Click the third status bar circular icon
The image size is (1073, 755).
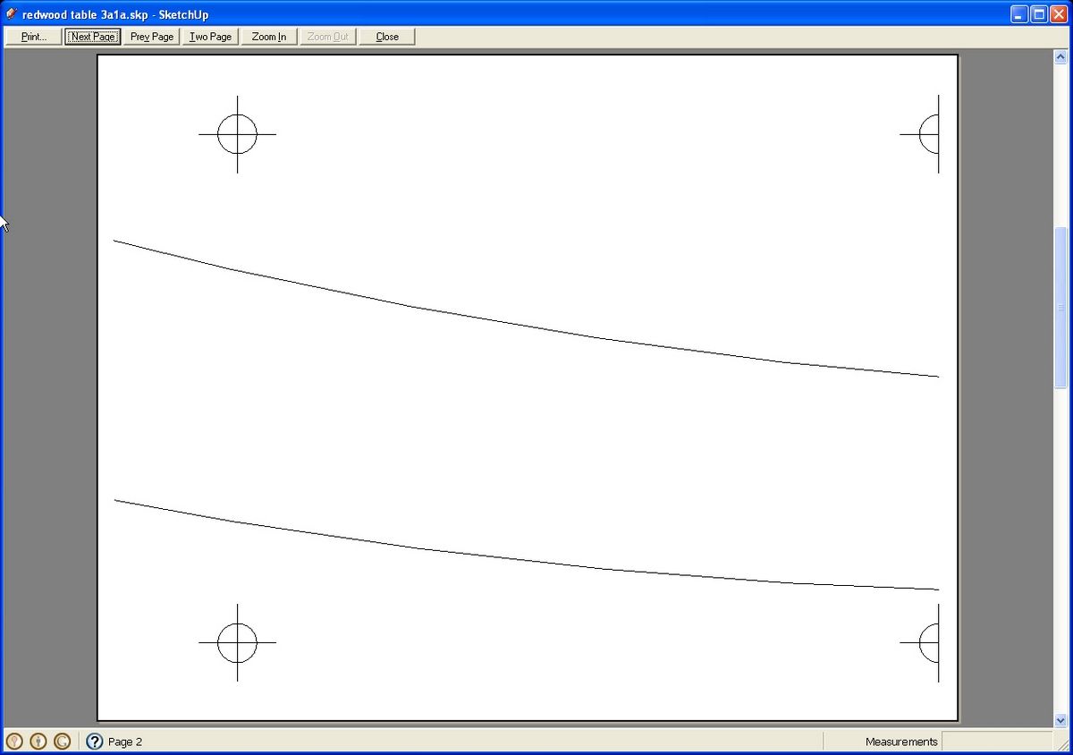pyautogui.click(x=63, y=742)
